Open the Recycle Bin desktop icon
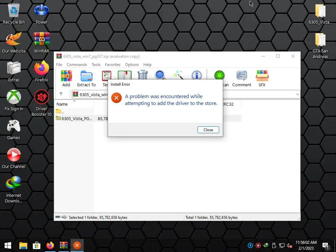The width and height of the screenshot is (336, 252). point(14,14)
